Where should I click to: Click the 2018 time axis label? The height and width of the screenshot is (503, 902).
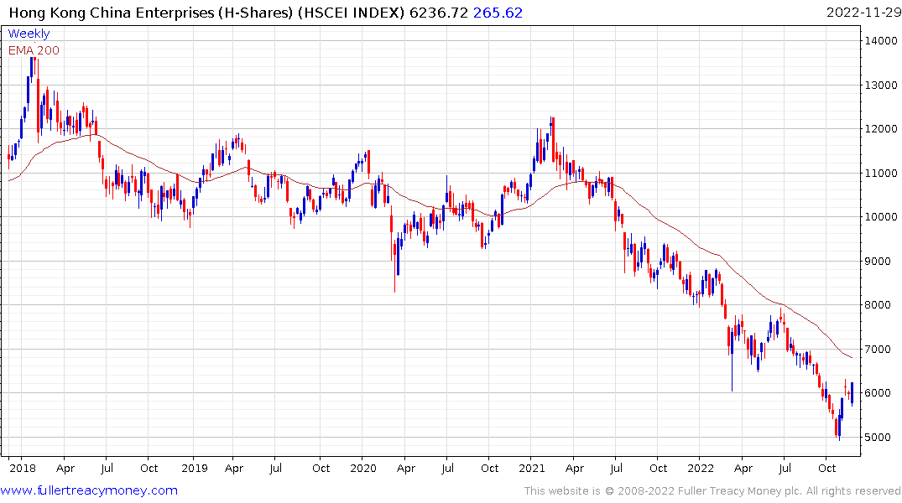point(23,468)
